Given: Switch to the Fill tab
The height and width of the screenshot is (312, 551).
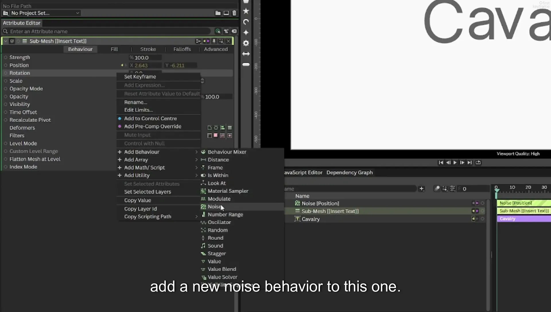Looking at the screenshot, I should 114,49.
